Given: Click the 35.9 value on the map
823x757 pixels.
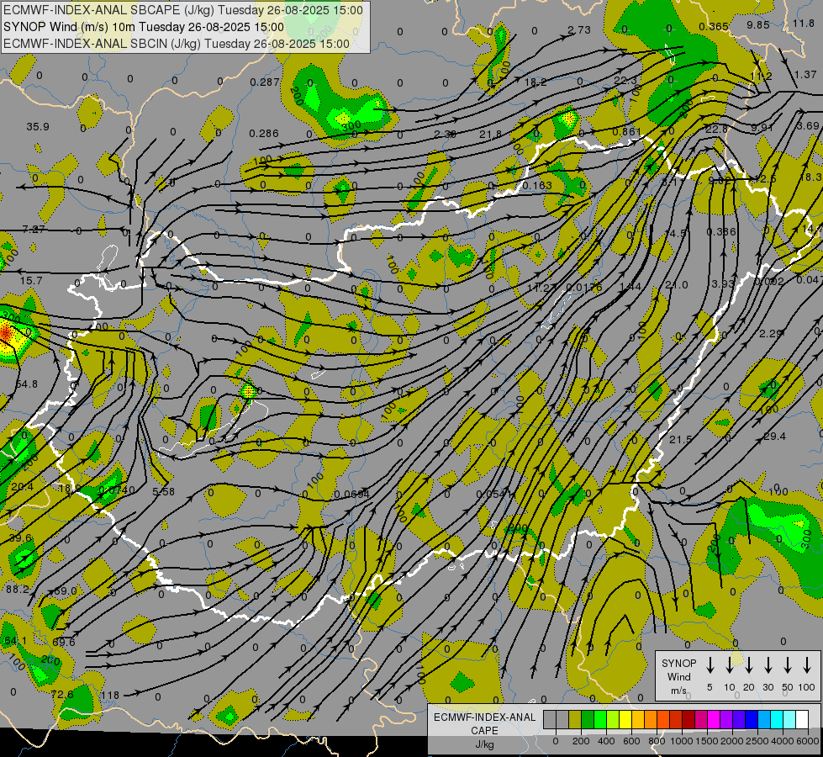Looking at the screenshot, I should pos(38,127).
